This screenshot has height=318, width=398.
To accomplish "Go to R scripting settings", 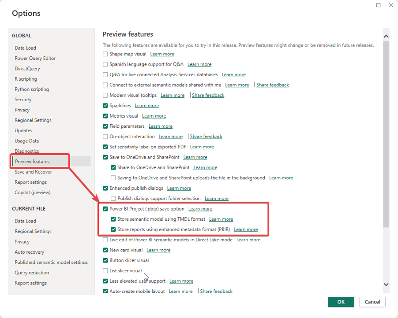I will [x=26, y=79].
